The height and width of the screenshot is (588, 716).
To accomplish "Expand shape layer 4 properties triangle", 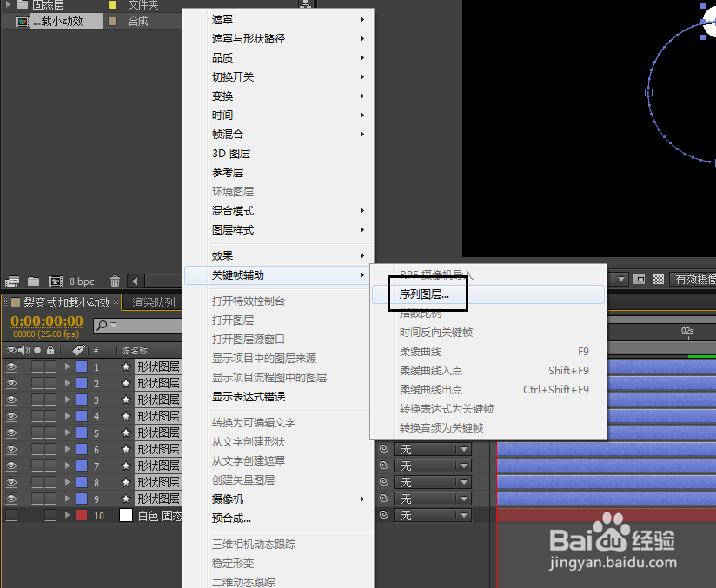I will [68, 416].
